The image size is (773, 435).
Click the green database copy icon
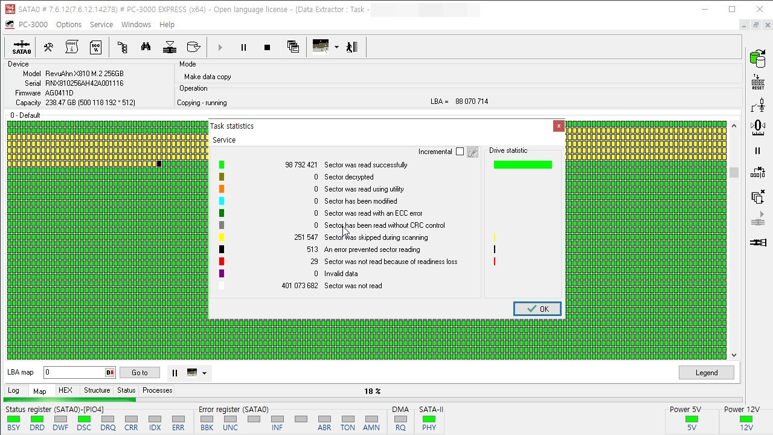point(757,59)
